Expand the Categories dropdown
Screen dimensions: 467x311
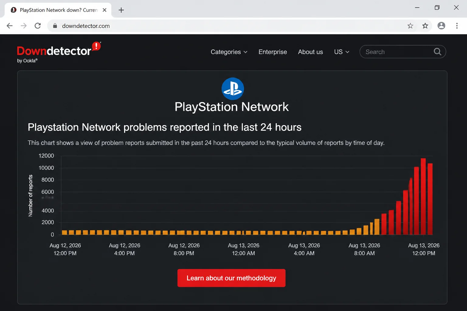click(x=229, y=52)
